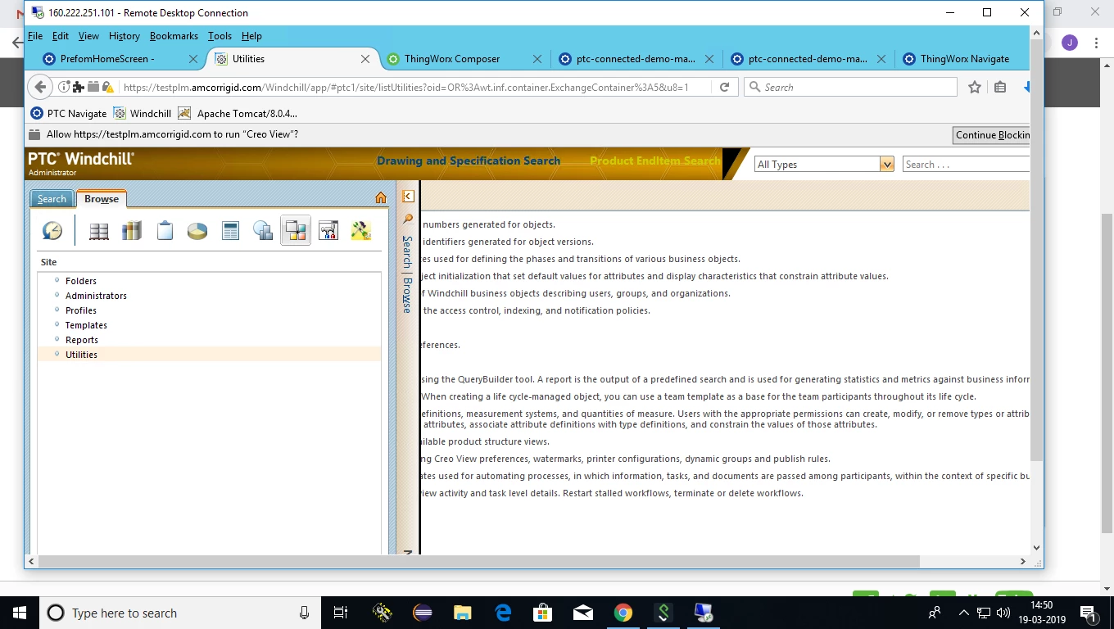Open the Tools menu
The image size is (1114, 629).
[220, 36]
